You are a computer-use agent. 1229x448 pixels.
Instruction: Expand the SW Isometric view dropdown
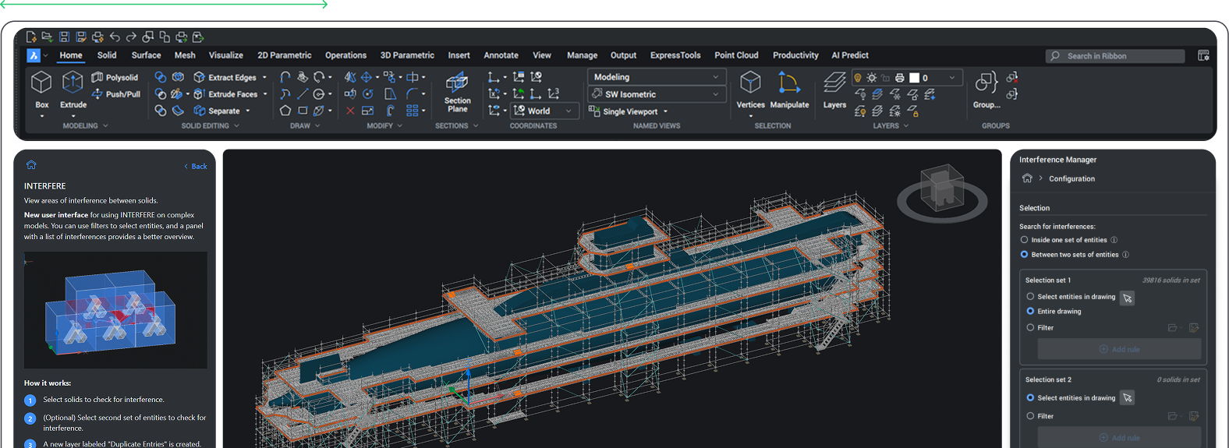click(x=656, y=94)
